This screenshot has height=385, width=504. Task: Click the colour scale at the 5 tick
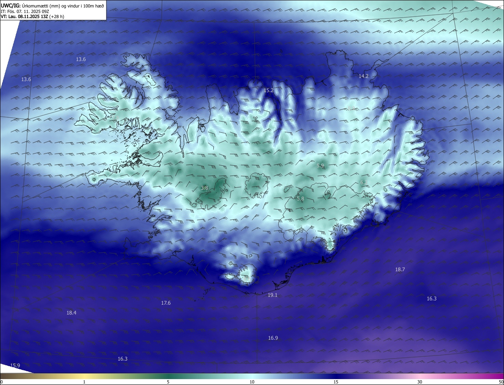click(x=168, y=382)
